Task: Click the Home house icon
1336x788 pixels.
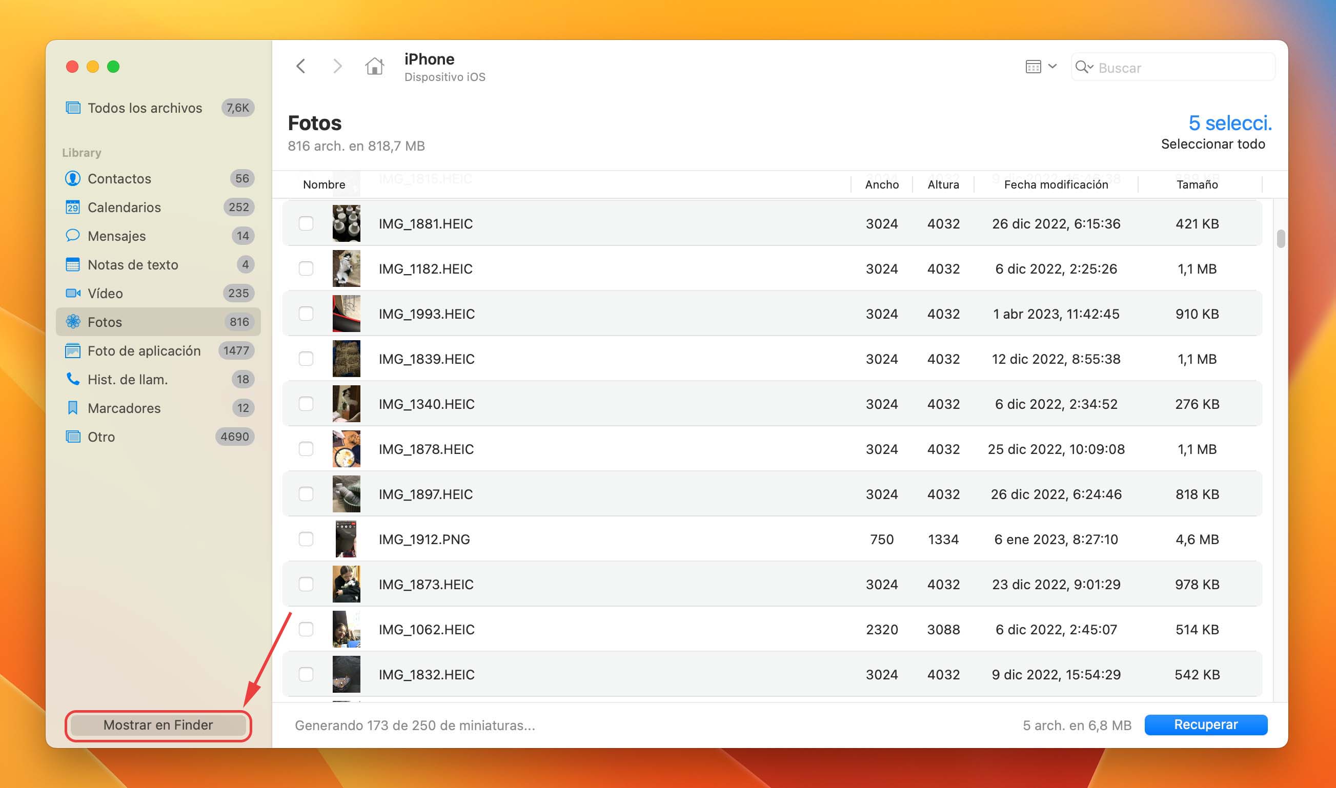Action: [375, 67]
